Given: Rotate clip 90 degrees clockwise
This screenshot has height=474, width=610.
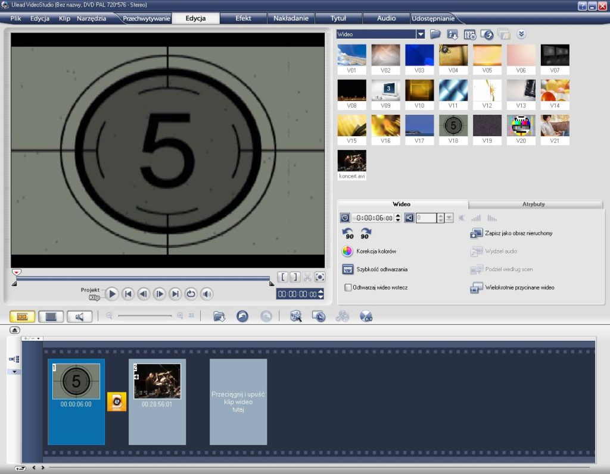Looking at the screenshot, I should [366, 233].
